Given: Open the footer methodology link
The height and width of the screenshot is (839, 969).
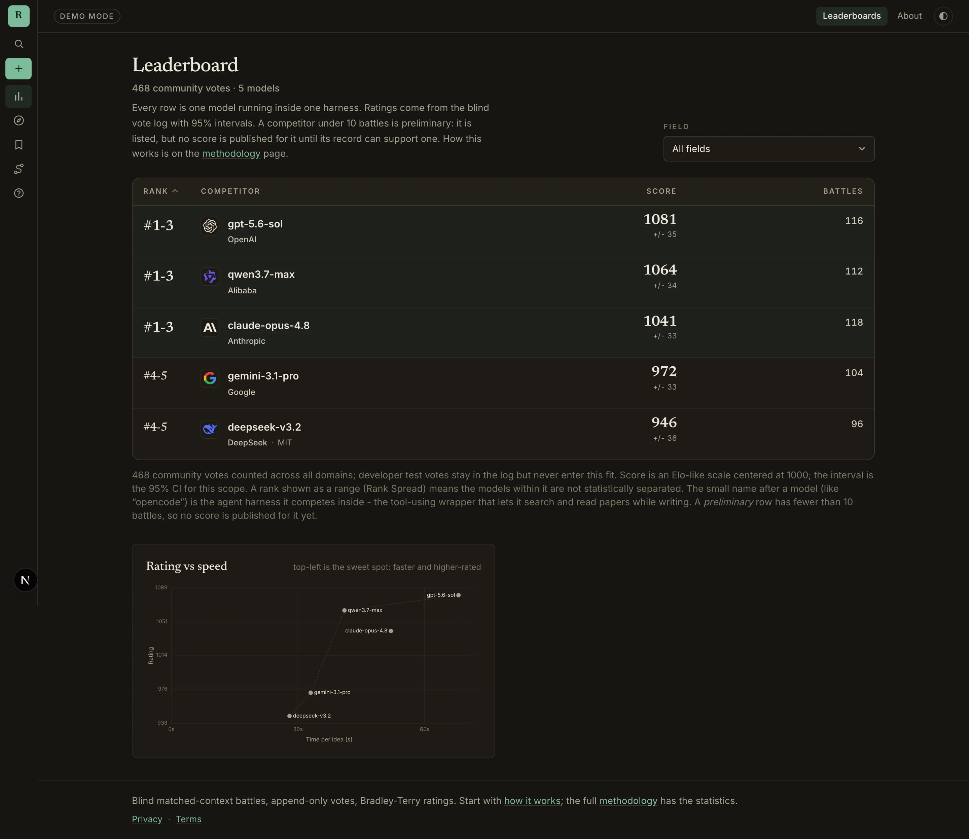Looking at the screenshot, I should (x=628, y=801).
